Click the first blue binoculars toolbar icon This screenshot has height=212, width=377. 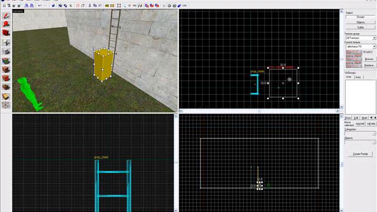(x=27, y=5)
